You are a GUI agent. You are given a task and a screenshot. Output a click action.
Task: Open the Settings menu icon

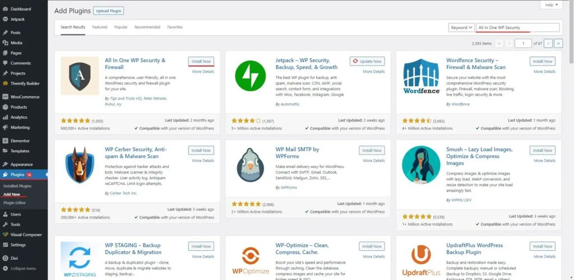[x=5, y=245]
